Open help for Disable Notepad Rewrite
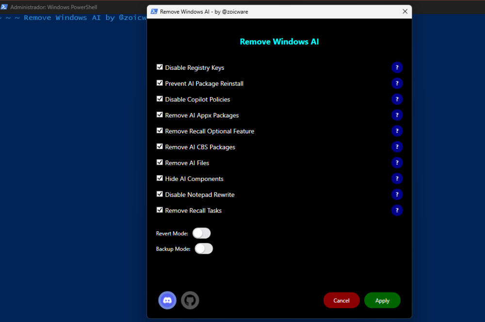Viewport: 485px width, 322px height. [x=397, y=194]
